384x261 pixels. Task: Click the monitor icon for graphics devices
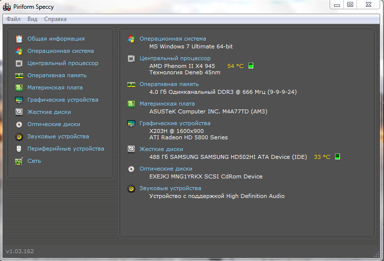tap(19, 100)
